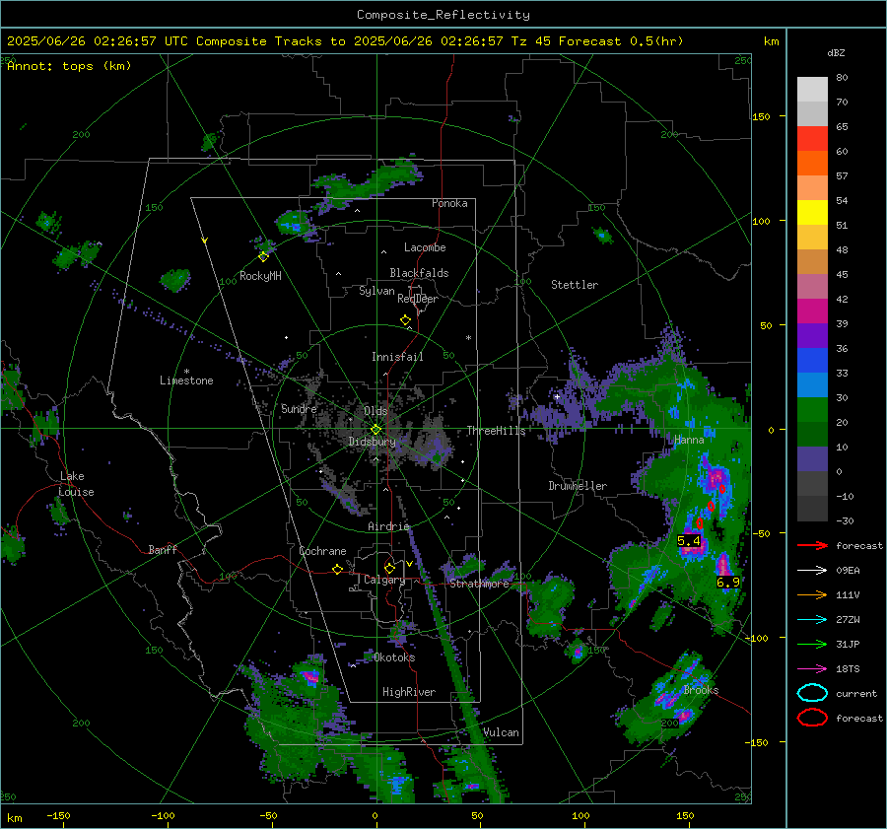Click the 'Annot: tops (km)' label
This screenshot has height=829, width=887.
tap(69, 66)
